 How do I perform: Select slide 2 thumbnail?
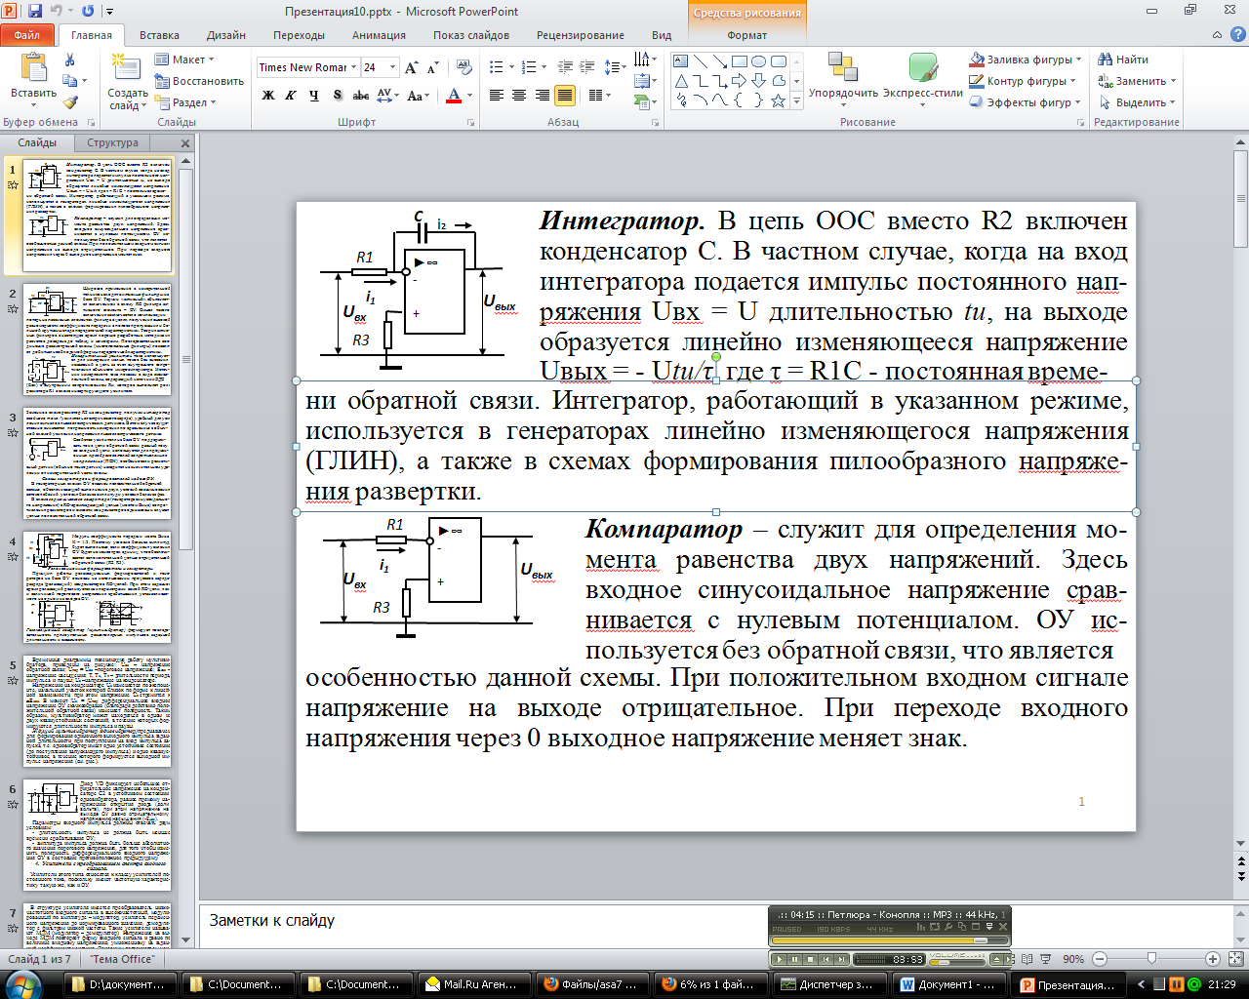(97, 339)
